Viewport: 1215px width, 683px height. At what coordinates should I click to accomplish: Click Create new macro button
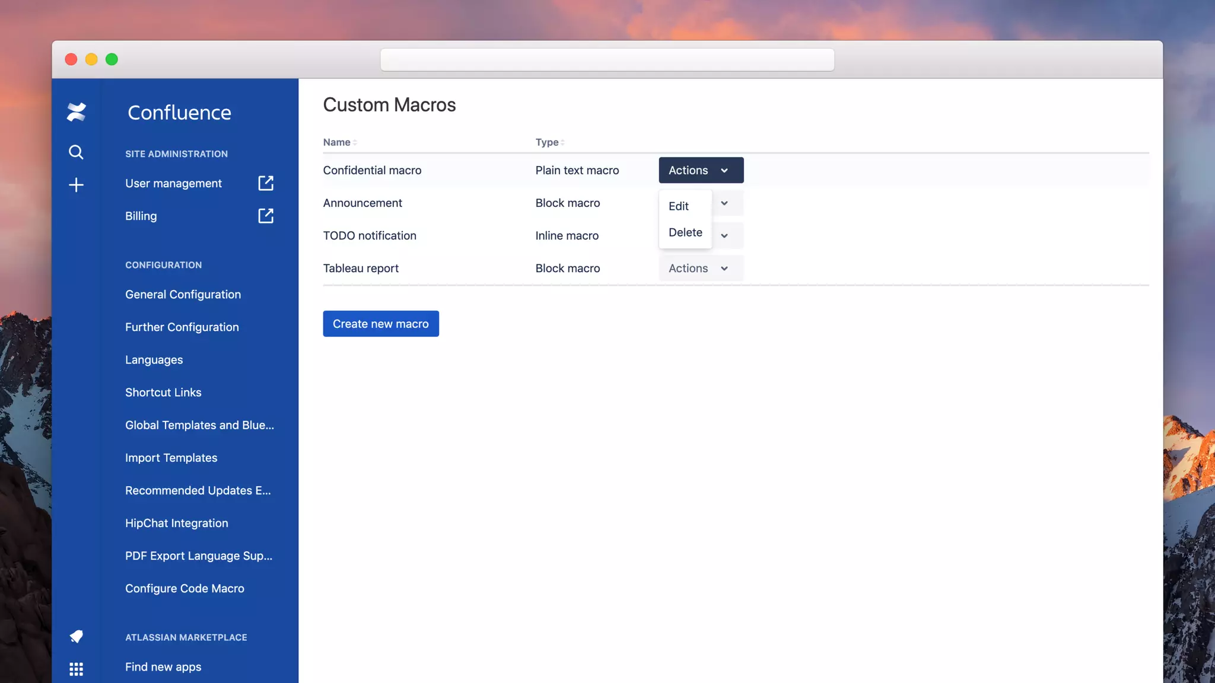click(381, 324)
